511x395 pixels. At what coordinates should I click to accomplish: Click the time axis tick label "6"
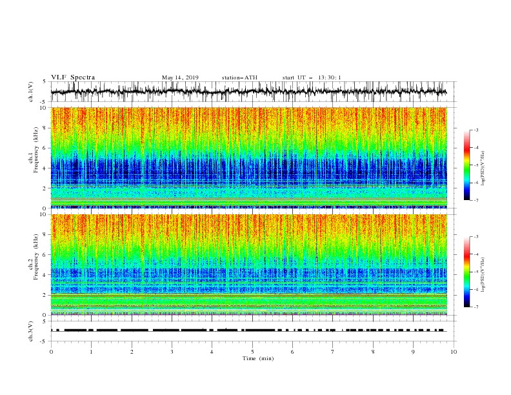pos(292,352)
